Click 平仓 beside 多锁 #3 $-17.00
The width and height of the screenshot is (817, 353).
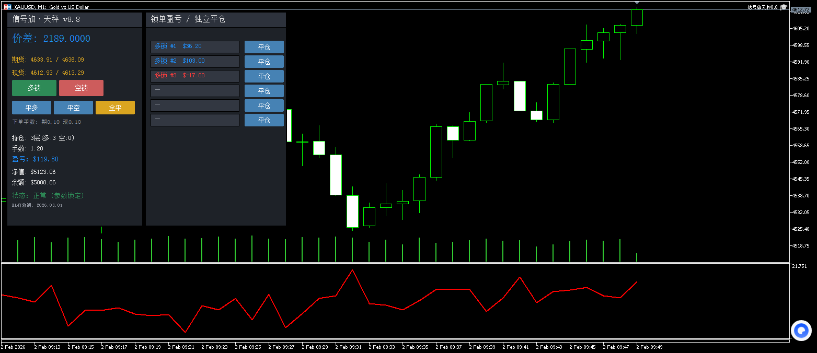click(x=264, y=76)
